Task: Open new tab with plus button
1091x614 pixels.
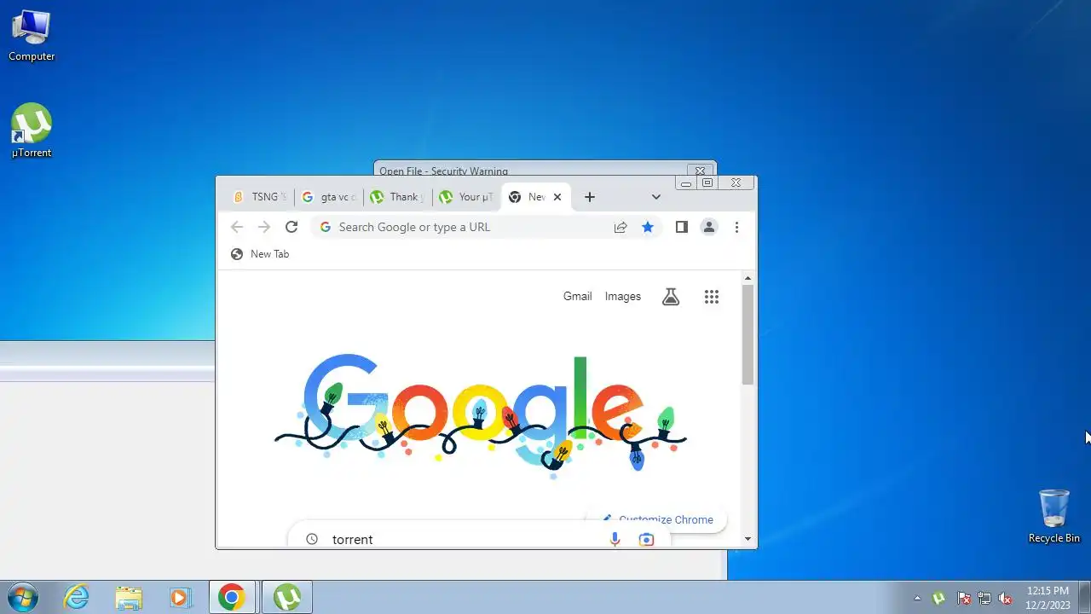Action: click(589, 197)
